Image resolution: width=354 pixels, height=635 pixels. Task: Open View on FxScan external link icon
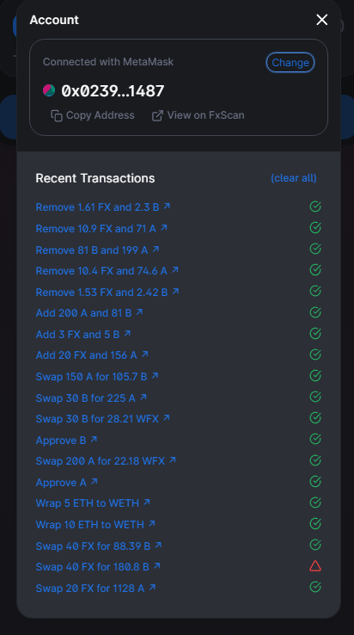[x=157, y=116]
